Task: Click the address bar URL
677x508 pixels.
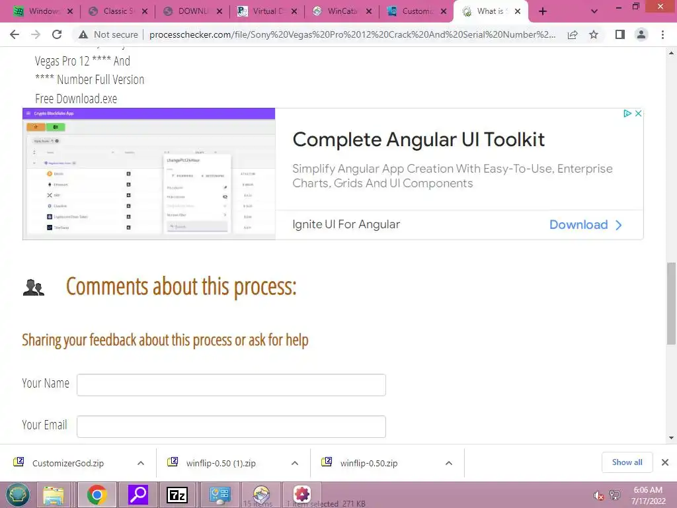Action: point(352,34)
